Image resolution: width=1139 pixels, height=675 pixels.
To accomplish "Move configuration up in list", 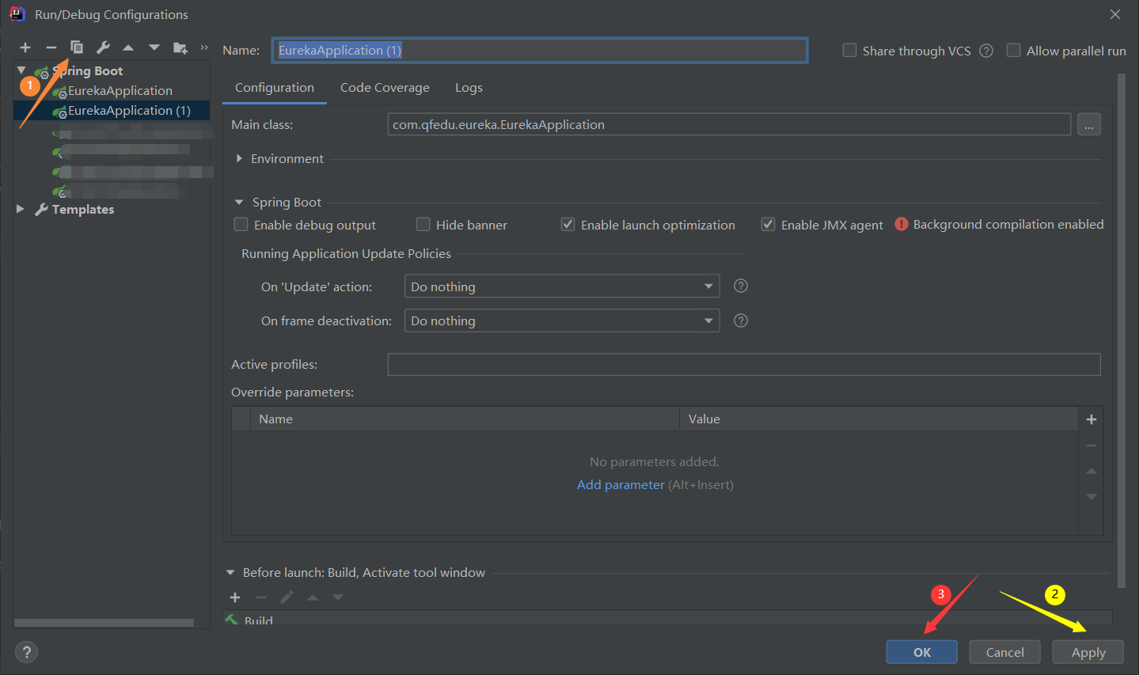I will 128,48.
